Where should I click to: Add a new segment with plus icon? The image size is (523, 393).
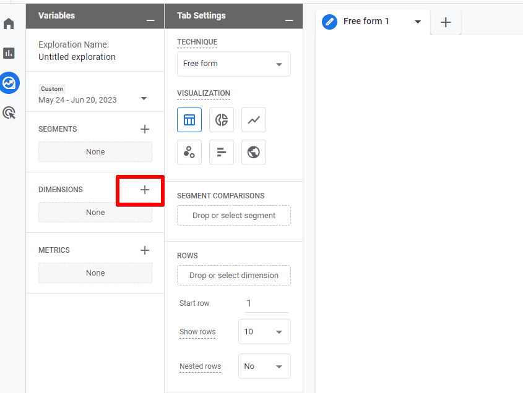(145, 129)
